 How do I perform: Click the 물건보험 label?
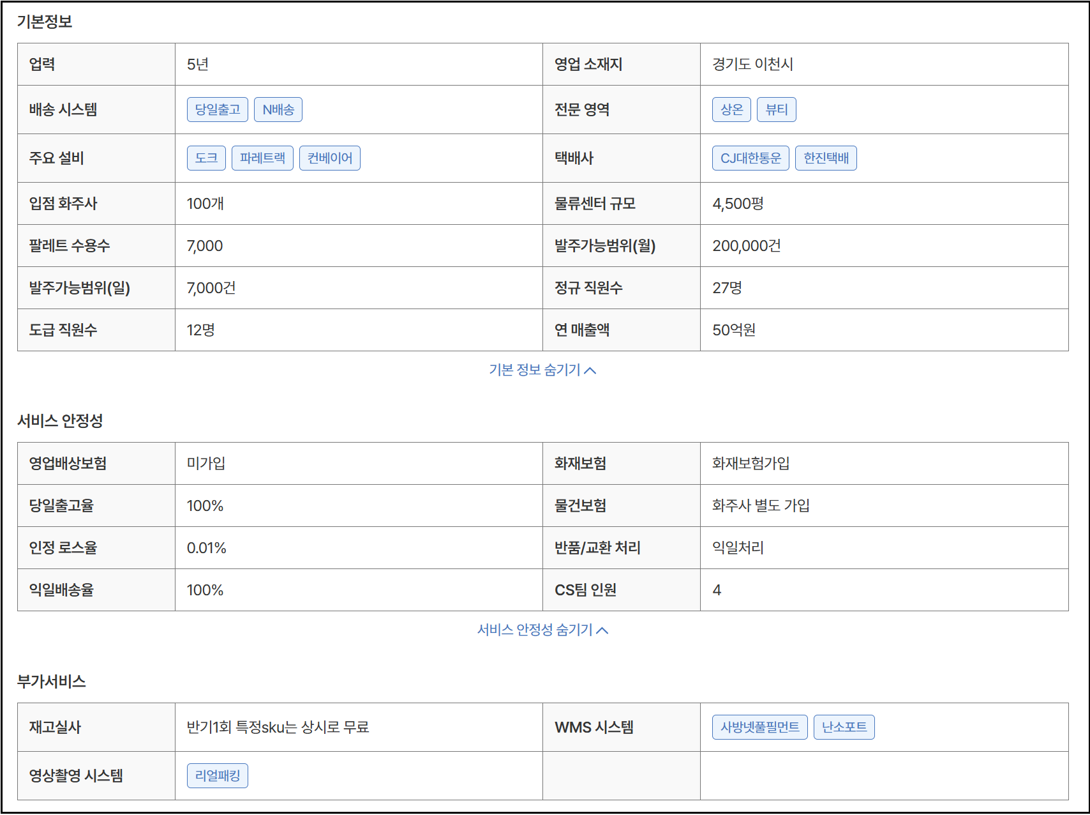coord(580,506)
